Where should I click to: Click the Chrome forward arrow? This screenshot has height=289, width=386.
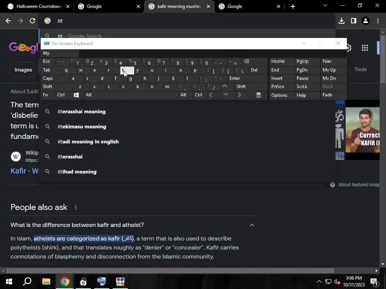tap(20, 21)
